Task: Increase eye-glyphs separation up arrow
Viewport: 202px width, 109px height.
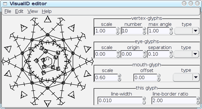Action: click(171, 52)
